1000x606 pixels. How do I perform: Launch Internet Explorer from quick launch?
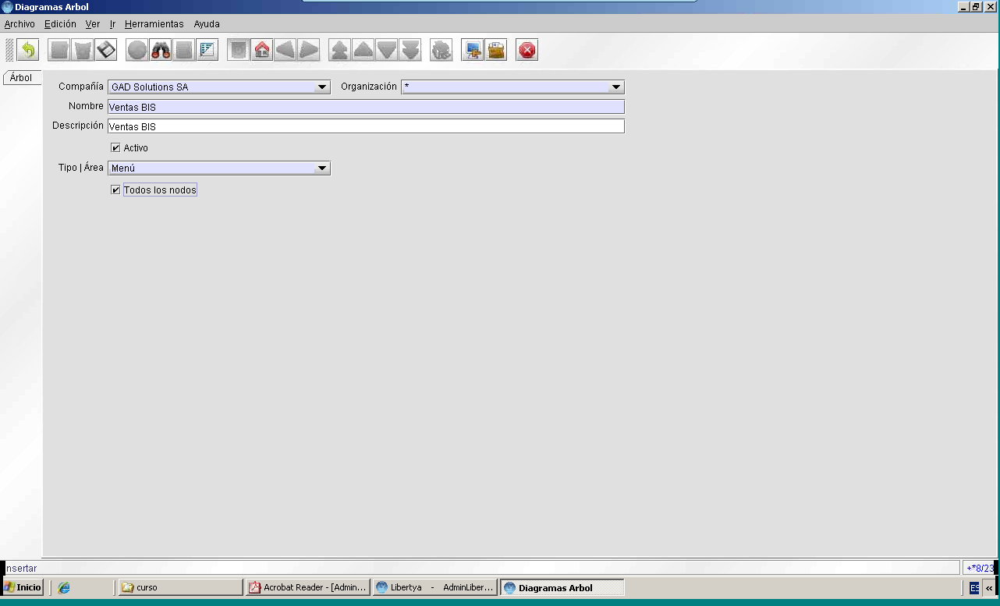64,588
